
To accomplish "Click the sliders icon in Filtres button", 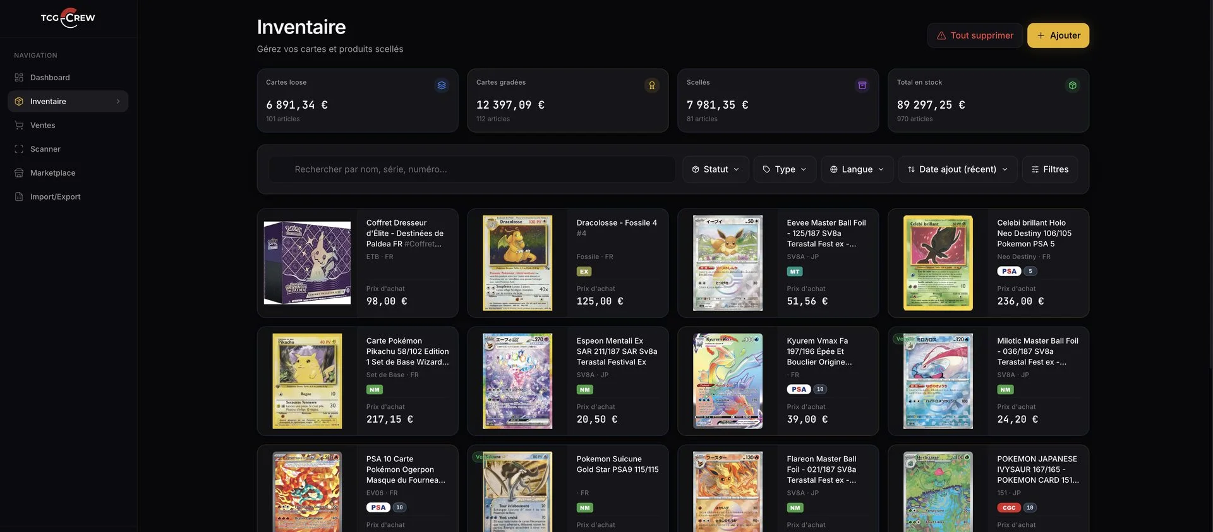I will click(1035, 169).
